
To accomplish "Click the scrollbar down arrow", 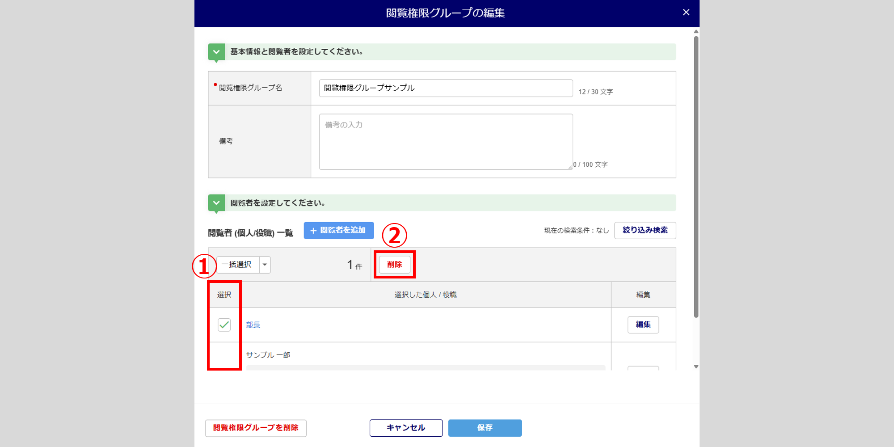I will (696, 367).
